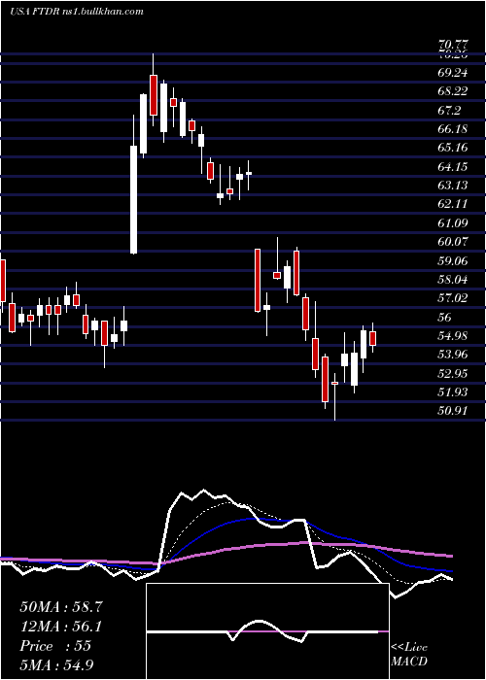Click the MACD histogram inset box
Screen dimensions: 486x680
point(267,631)
